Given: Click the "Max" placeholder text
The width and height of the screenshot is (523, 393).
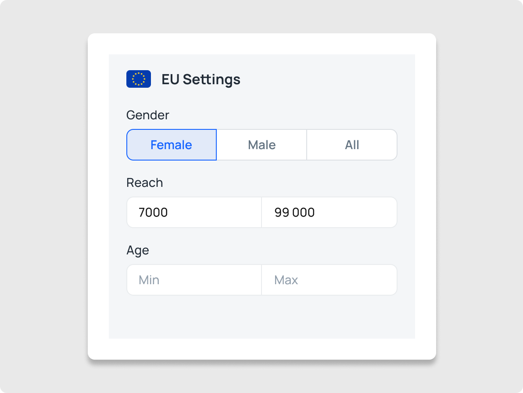Looking at the screenshot, I should click(x=286, y=280).
